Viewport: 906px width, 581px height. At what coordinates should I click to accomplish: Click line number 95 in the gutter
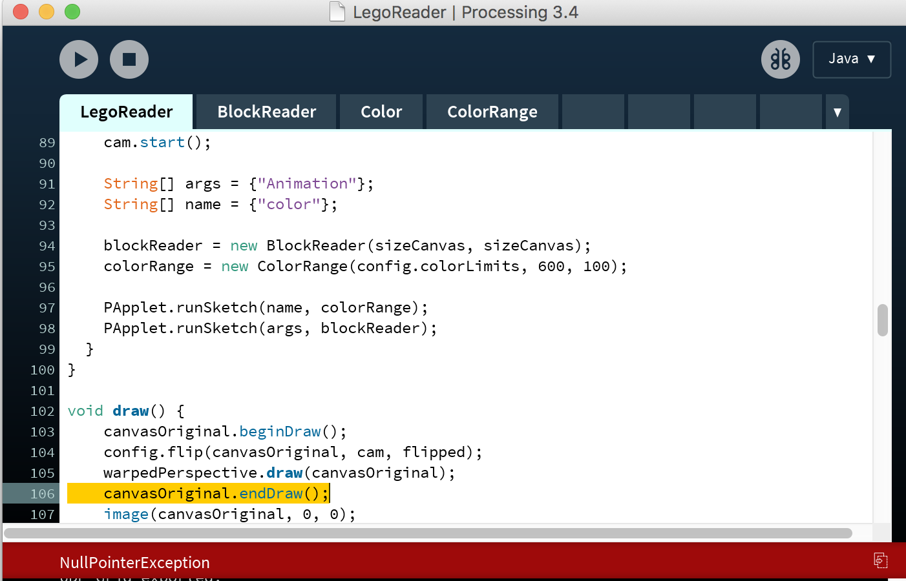pyautogui.click(x=47, y=267)
